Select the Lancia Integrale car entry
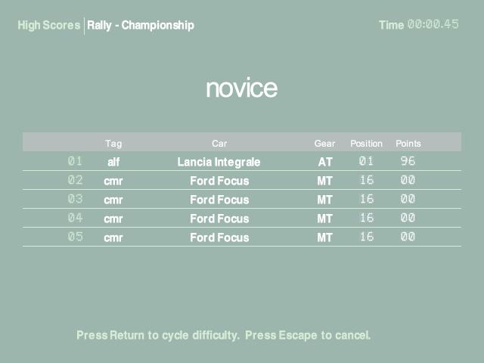The image size is (484, 363). point(219,162)
